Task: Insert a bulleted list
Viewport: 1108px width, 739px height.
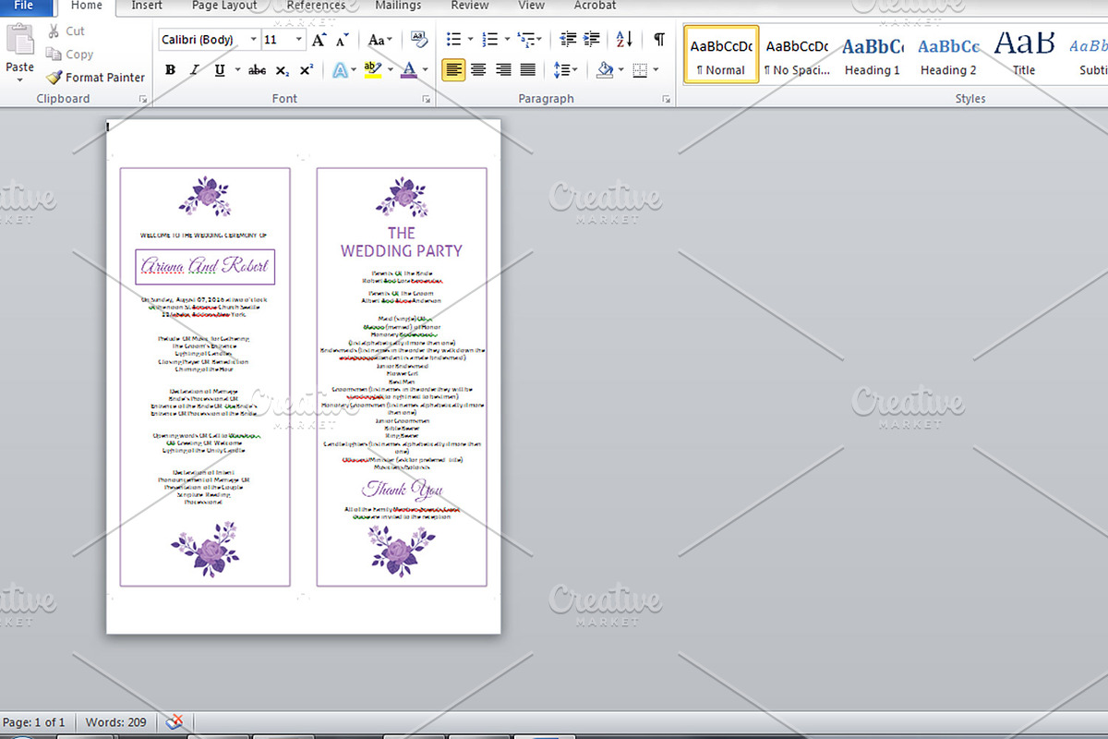Action: pos(453,40)
